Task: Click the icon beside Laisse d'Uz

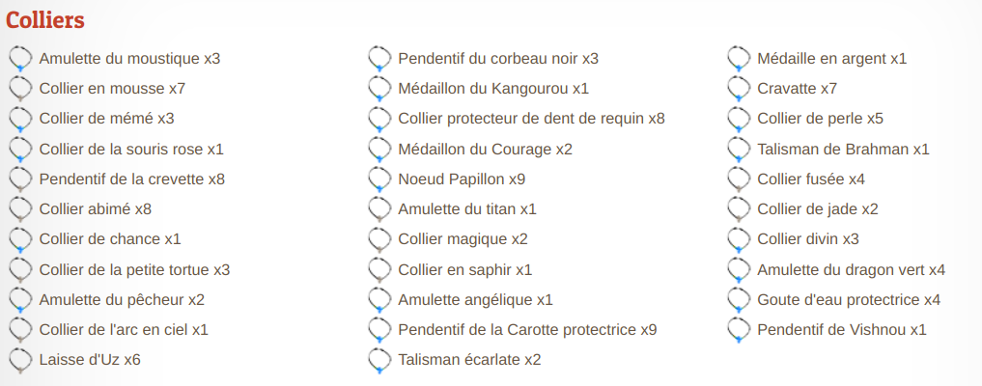Action: coord(20,360)
